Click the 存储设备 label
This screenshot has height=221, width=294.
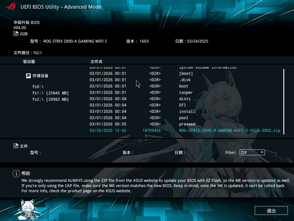[40, 76]
